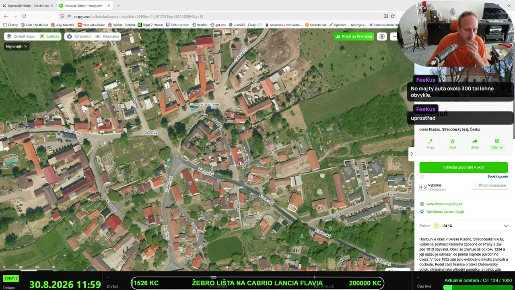Switch to 3D pohled view
Screen dimensions: 515x290
[78, 36]
